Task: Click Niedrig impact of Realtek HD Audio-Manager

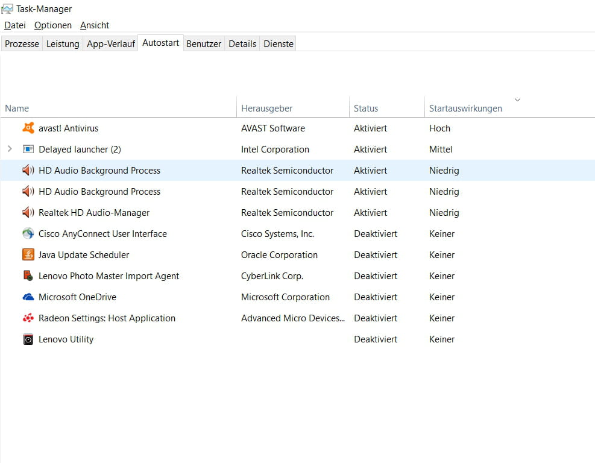Action: coord(444,213)
